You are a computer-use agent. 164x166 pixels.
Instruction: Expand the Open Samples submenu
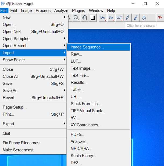[33, 39]
